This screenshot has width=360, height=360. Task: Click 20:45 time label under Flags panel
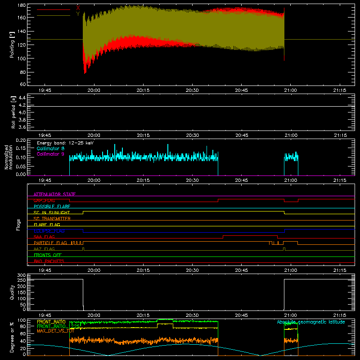point(241,270)
